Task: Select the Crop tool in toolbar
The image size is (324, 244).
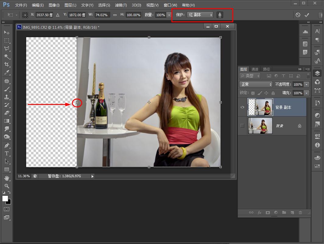Action: 6,64
